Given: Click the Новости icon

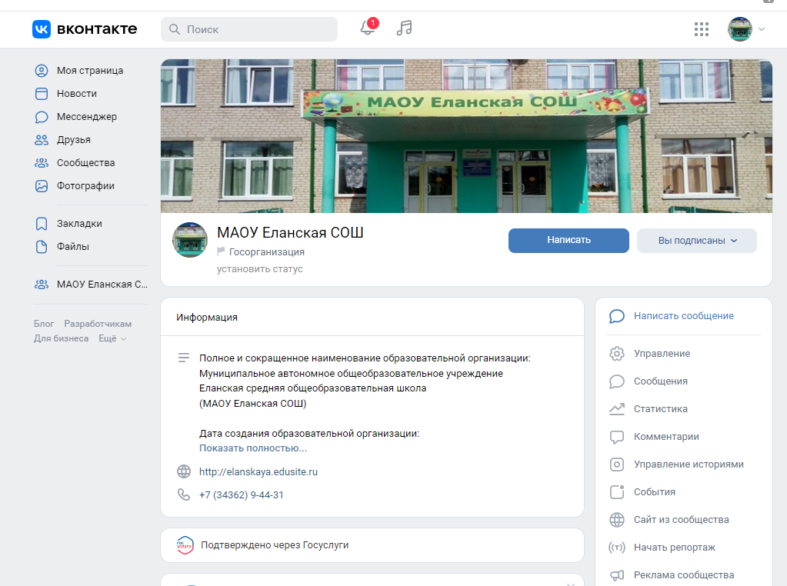Looking at the screenshot, I should click(x=41, y=94).
